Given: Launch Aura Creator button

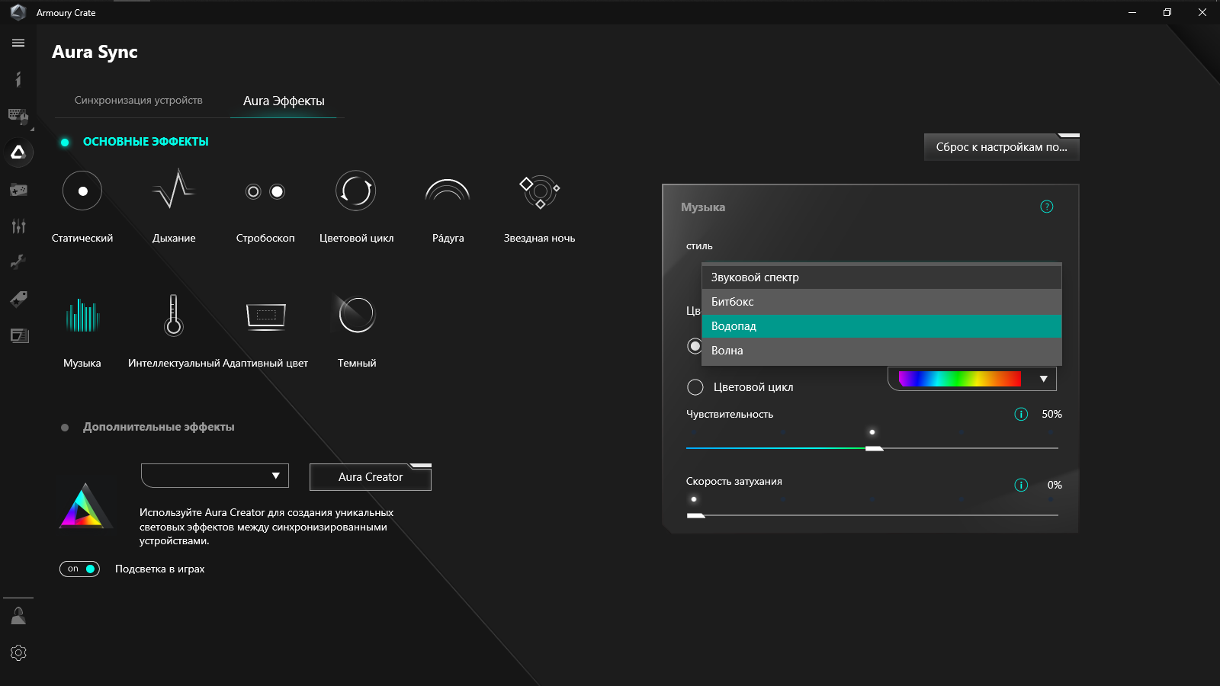Looking at the screenshot, I should point(371,477).
